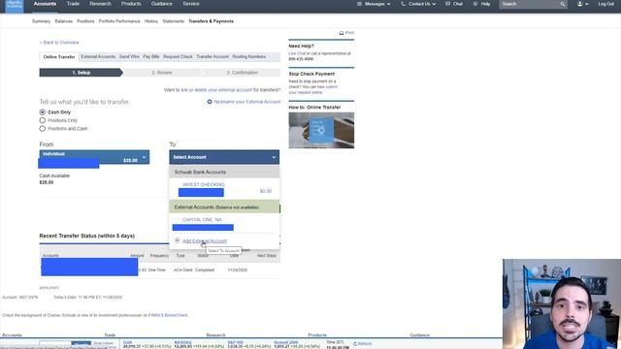Click the Contact Us phone icon
Screen dimensions: 621x349
click(404, 4)
